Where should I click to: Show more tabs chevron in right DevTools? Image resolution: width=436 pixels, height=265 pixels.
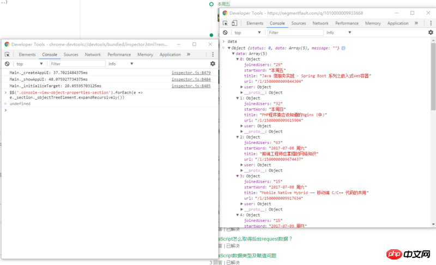tap(416, 23)
